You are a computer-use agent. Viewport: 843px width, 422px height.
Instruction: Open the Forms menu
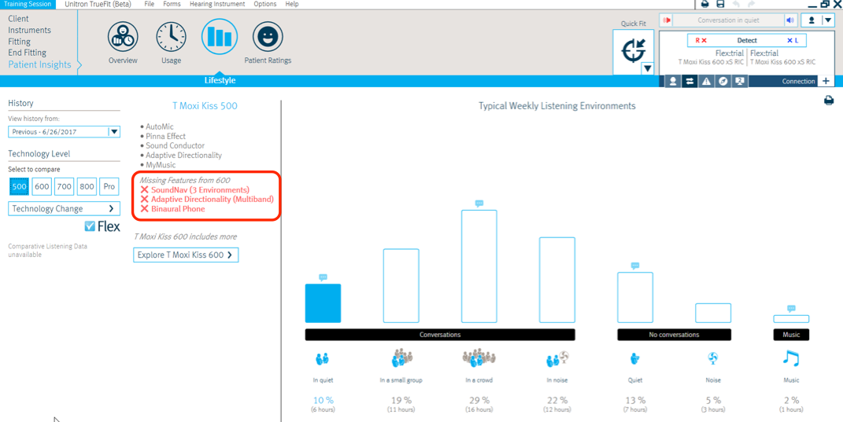click(x=171, y=4)
